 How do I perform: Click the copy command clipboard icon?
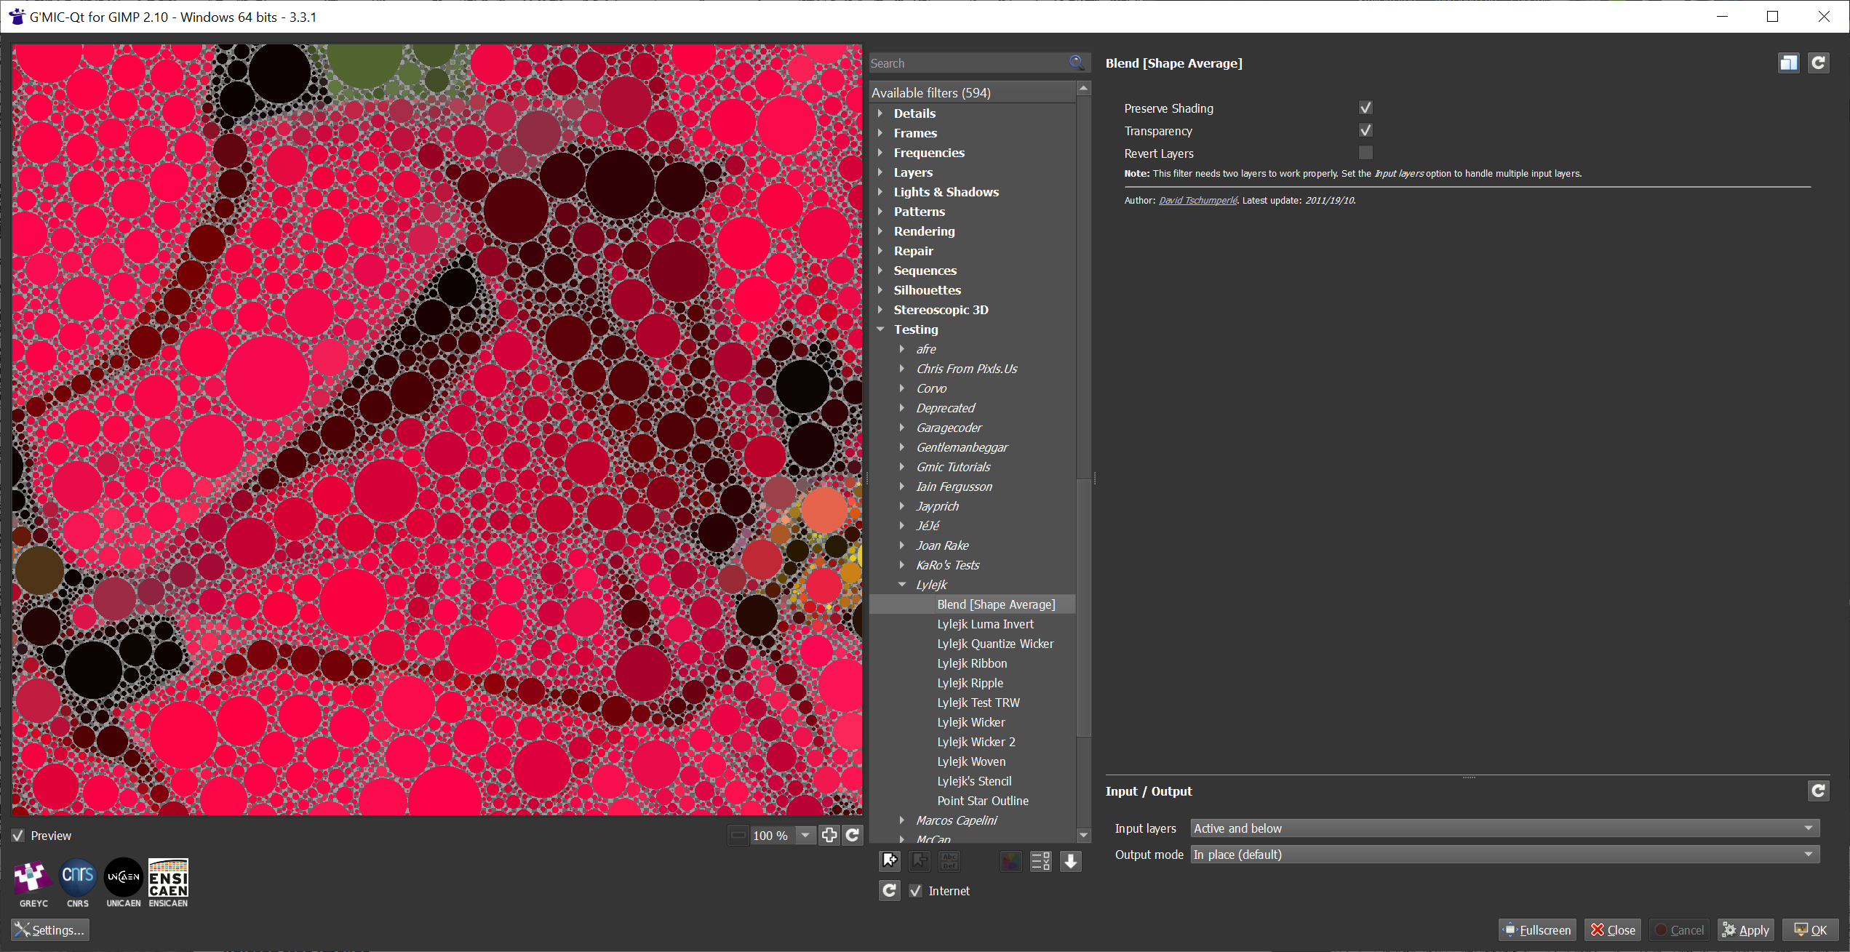tap(1789, 63)
